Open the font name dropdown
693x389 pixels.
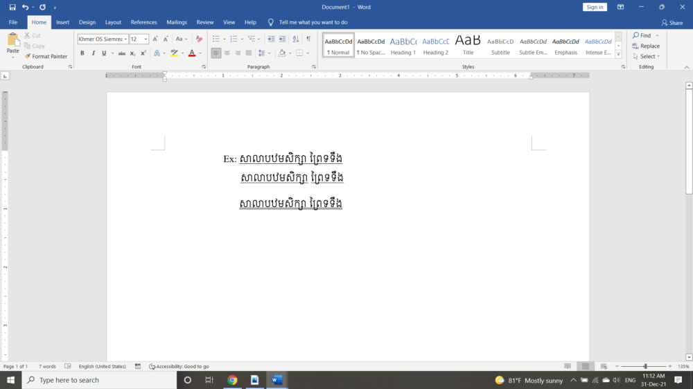coord(125,39)
